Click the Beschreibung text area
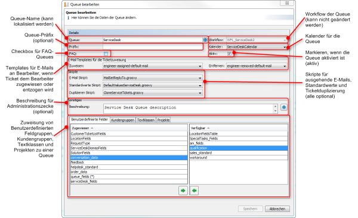 189,108
